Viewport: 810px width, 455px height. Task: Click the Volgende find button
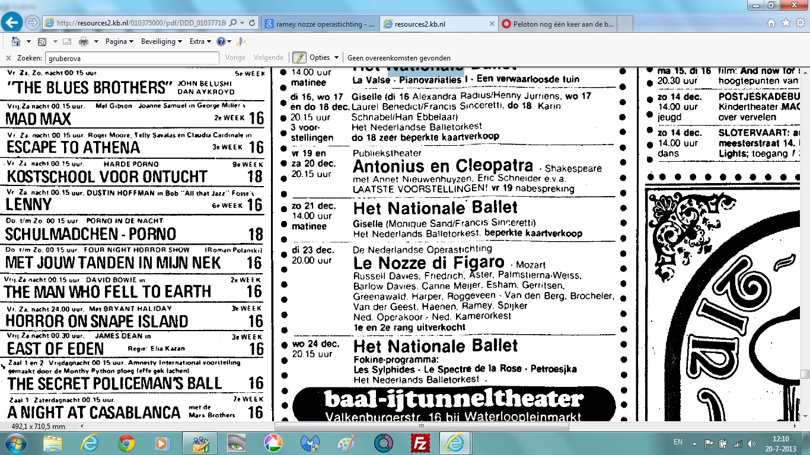pyautogui.click(x=268, y=58)
